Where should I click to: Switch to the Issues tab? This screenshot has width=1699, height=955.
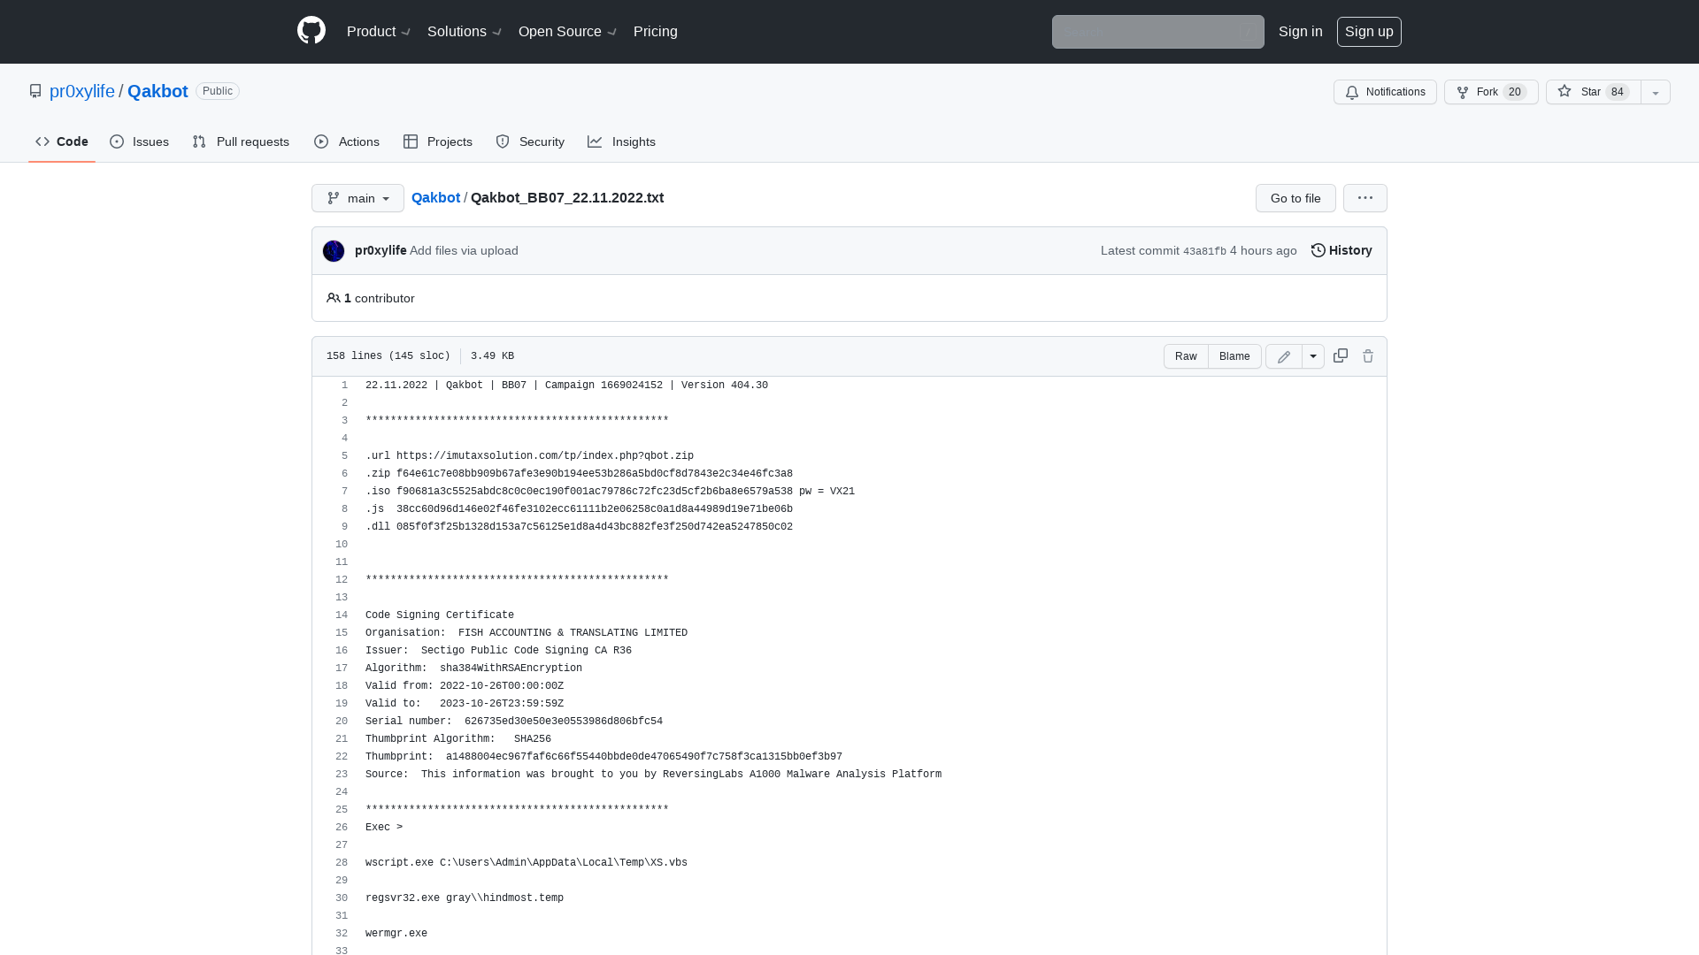(x=139, y=141)
